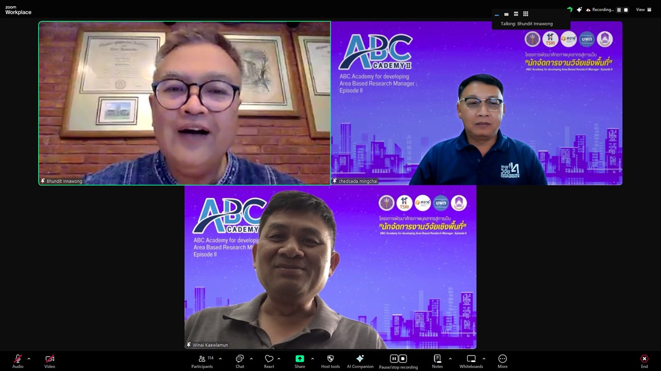Expand the Whiteboards options arrow
661x371 pixels.
pos(484,359)
